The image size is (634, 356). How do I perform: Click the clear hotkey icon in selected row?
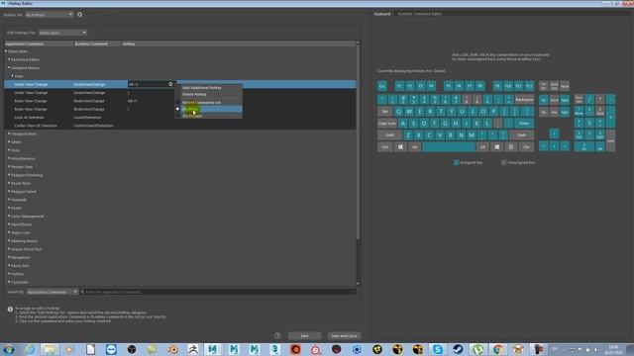pos(170,84)
